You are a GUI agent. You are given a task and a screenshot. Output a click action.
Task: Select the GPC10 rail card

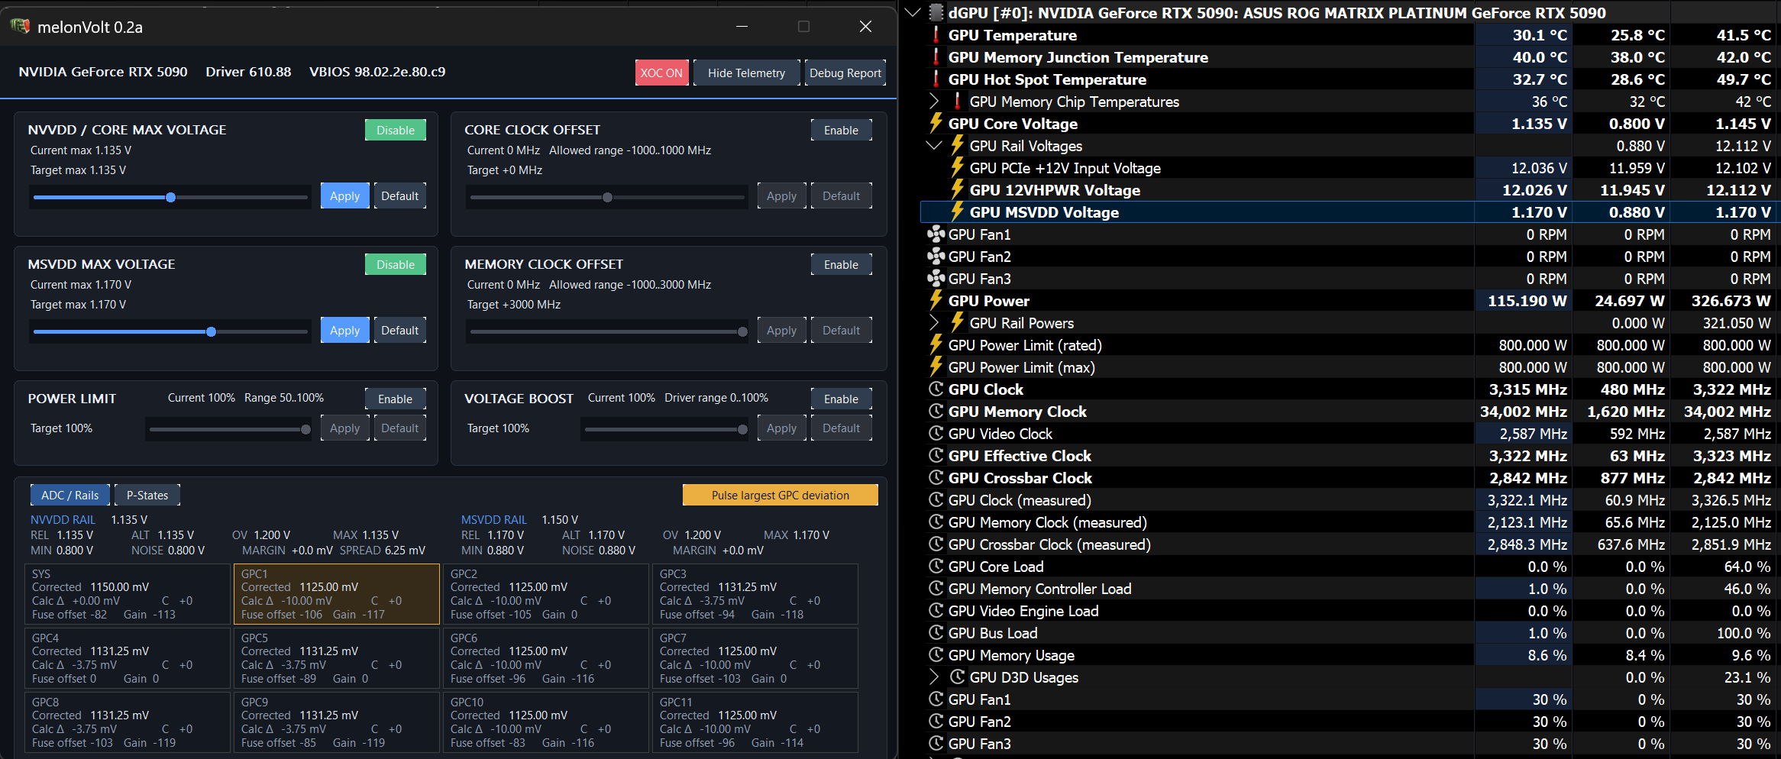coord(546,722)
